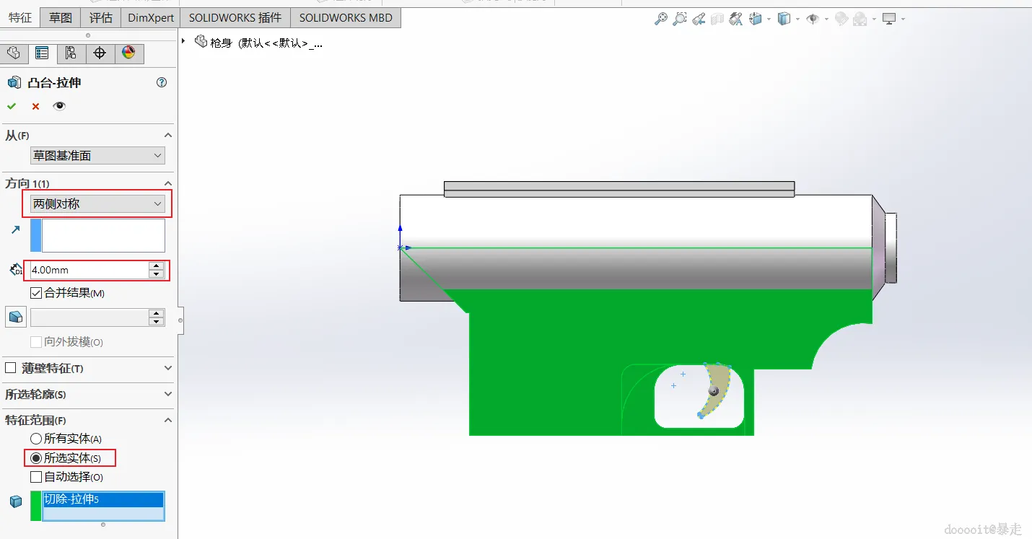Click the Edit Appearance sphere icon
The height and width of the screenshot is (539, 1032).
(x=841, y=19)
